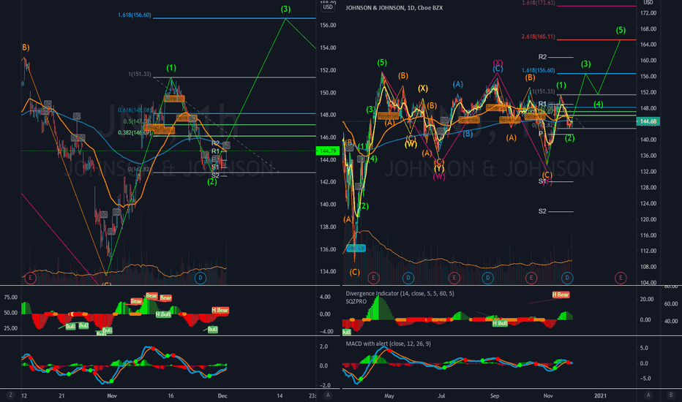Click right chart's E marker after 2021

[x=621, y=278]
